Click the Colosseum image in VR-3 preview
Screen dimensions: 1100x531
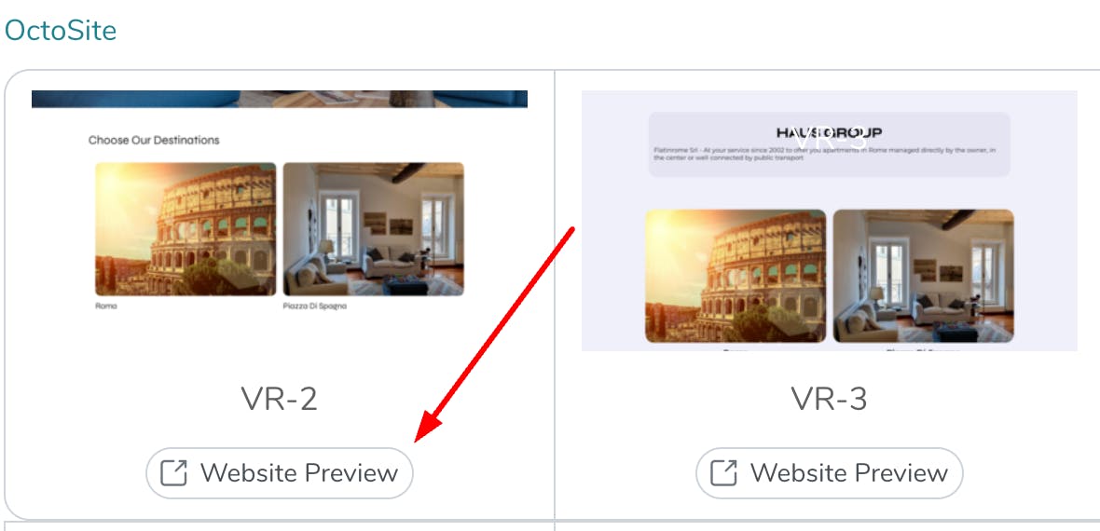[x=736, y=276]
